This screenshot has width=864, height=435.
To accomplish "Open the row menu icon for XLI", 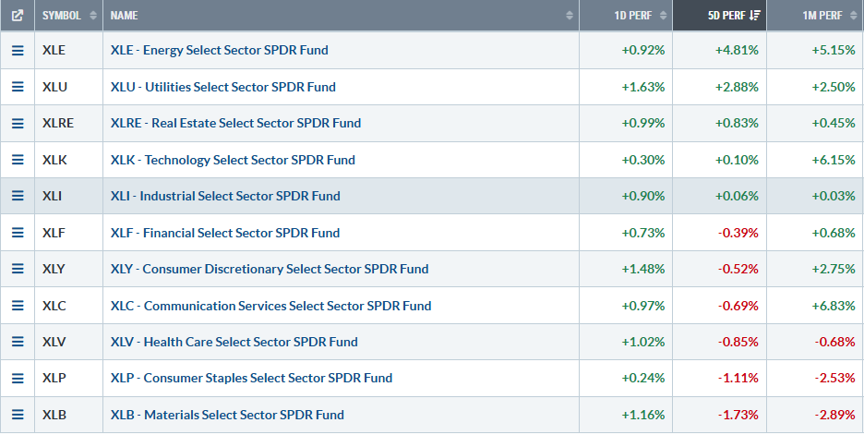I will 18,196.
